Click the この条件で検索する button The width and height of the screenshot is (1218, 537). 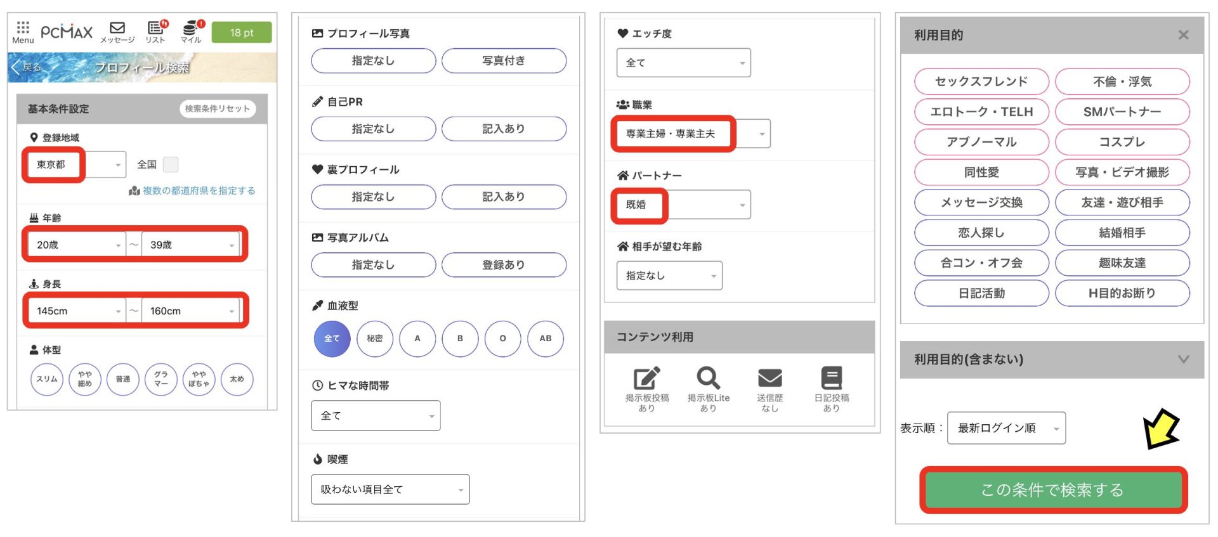point(1052,490)
